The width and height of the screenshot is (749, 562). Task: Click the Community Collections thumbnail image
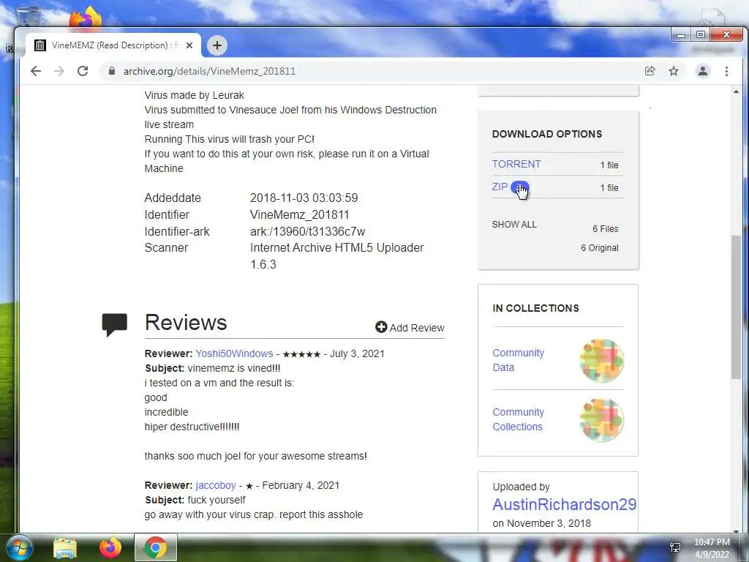click(602, 420)
